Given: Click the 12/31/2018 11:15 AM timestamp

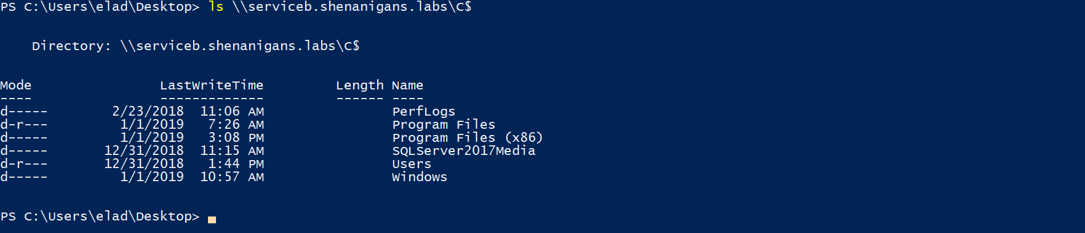Looking at the screenshot, I should click(x=184, y=150).
